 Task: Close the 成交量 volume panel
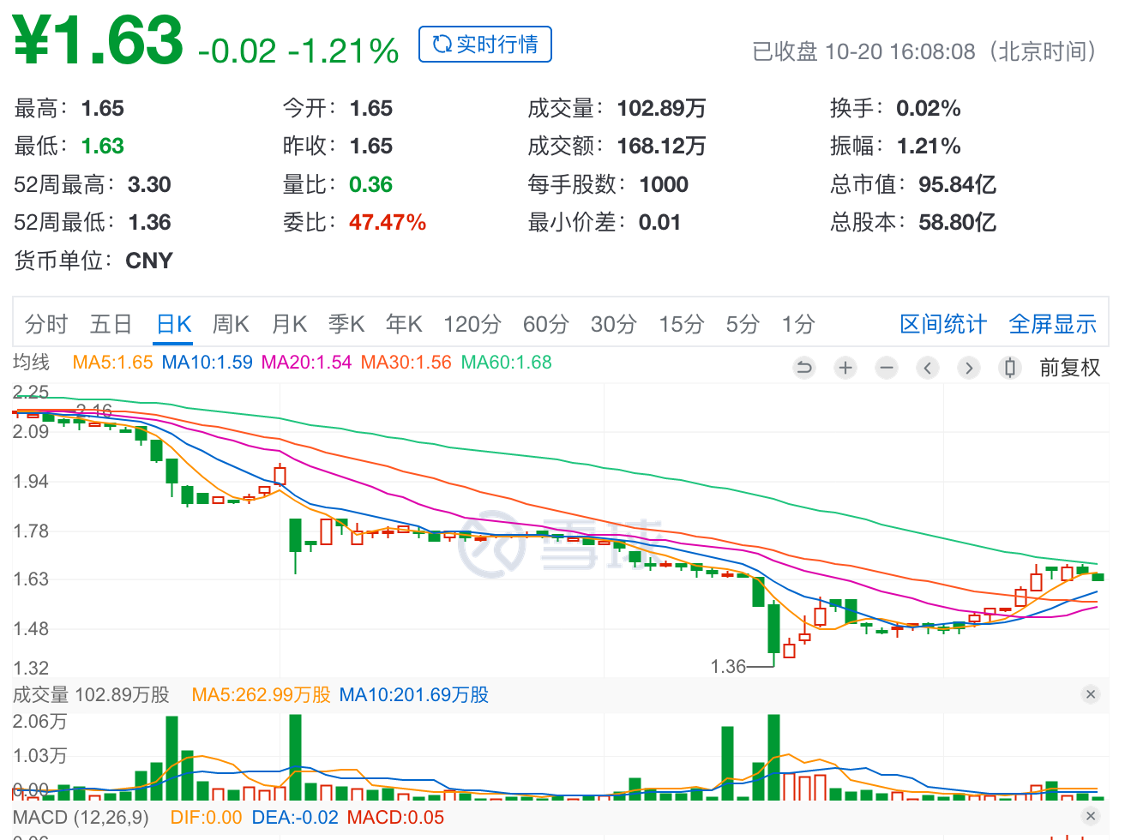(x=1090, y=694)
